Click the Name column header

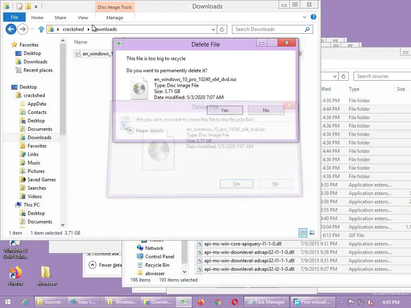tap(81, 42)
